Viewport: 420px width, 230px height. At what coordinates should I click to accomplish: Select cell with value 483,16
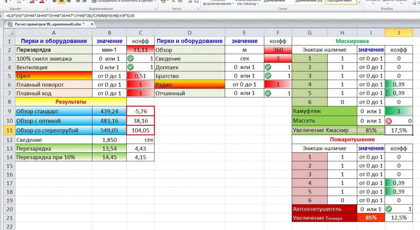110,121
